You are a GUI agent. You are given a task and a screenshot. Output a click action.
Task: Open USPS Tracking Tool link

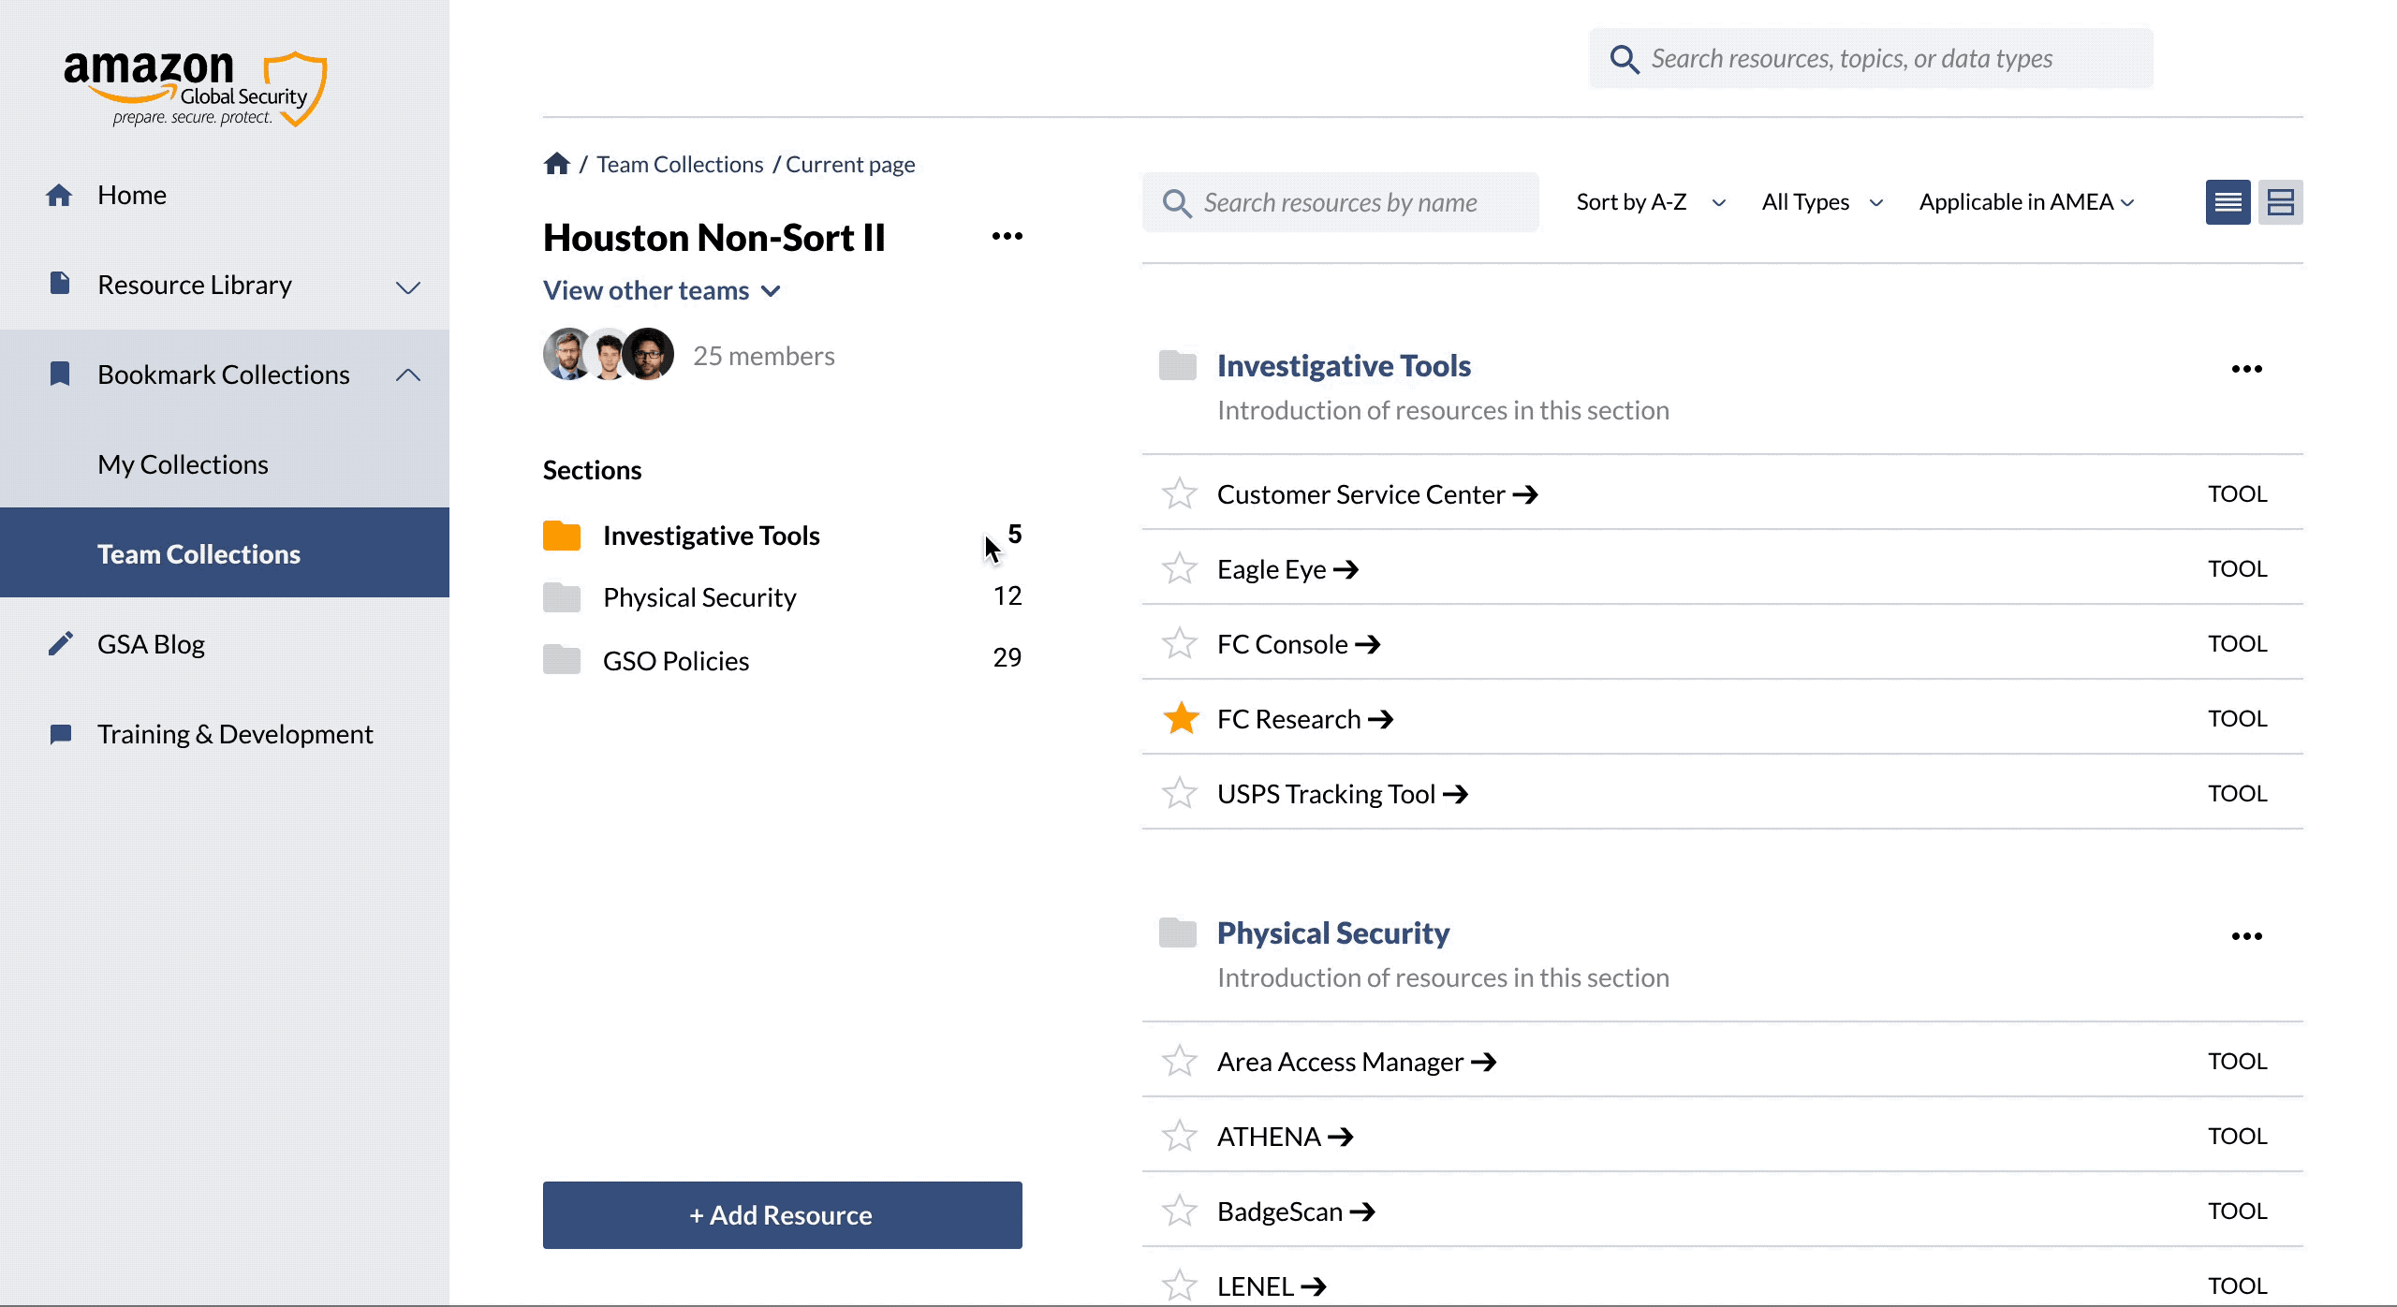1344,794
